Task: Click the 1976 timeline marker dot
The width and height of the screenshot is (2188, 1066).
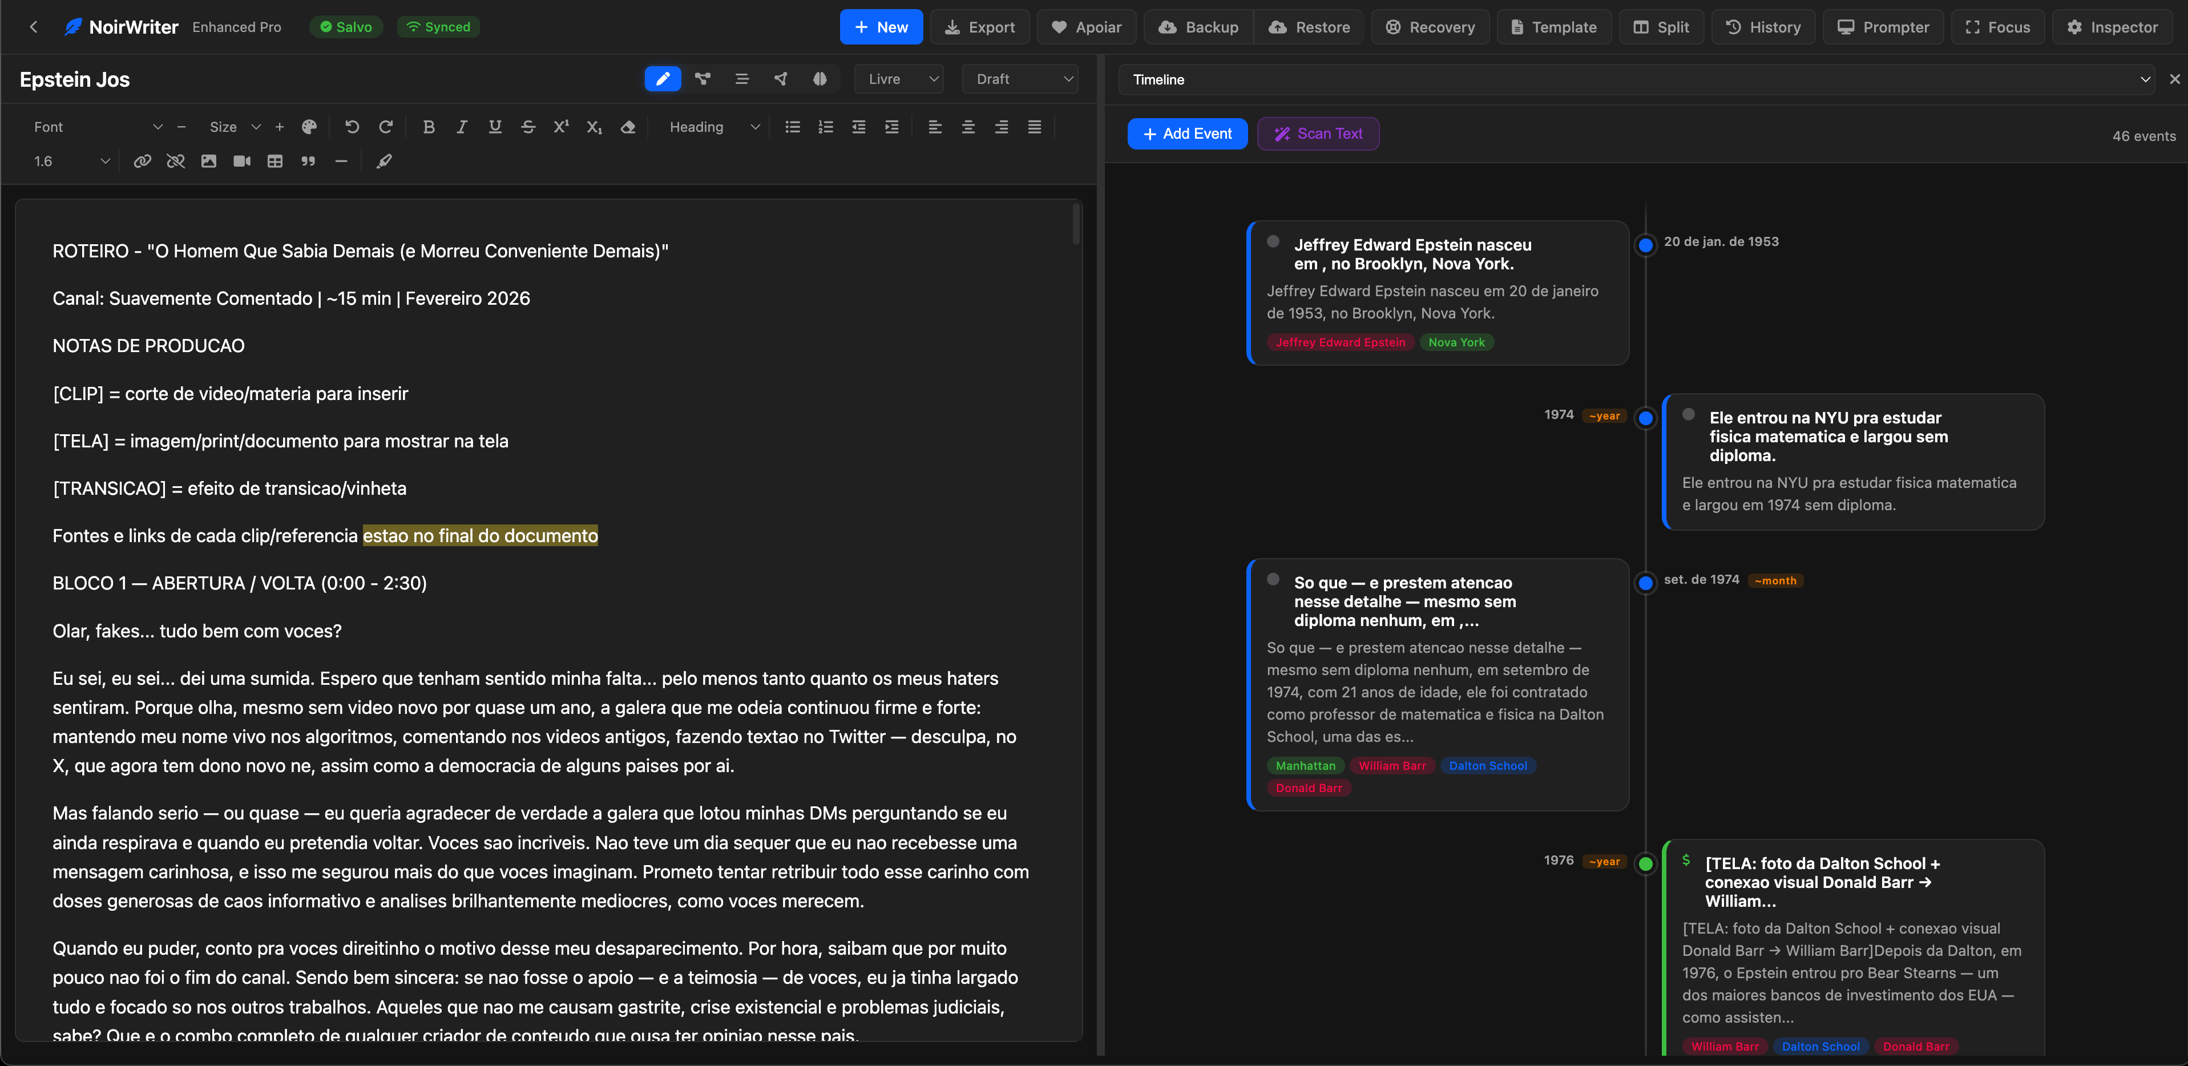Action: click(x=1645, y=864)
